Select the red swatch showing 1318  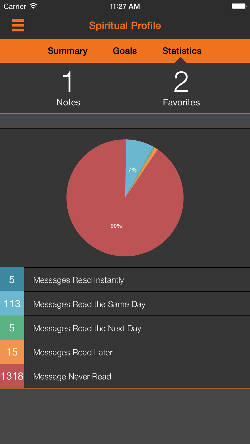click(x=12, y=376)
